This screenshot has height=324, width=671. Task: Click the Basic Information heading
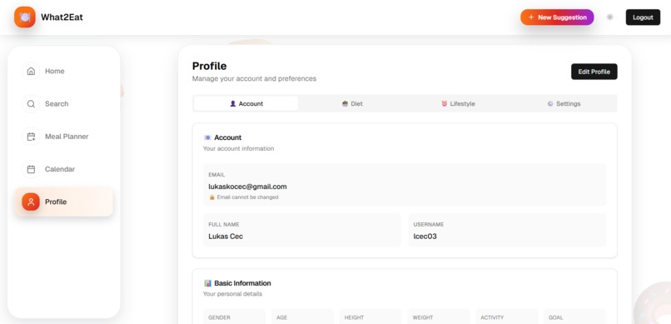pos(242,283)
